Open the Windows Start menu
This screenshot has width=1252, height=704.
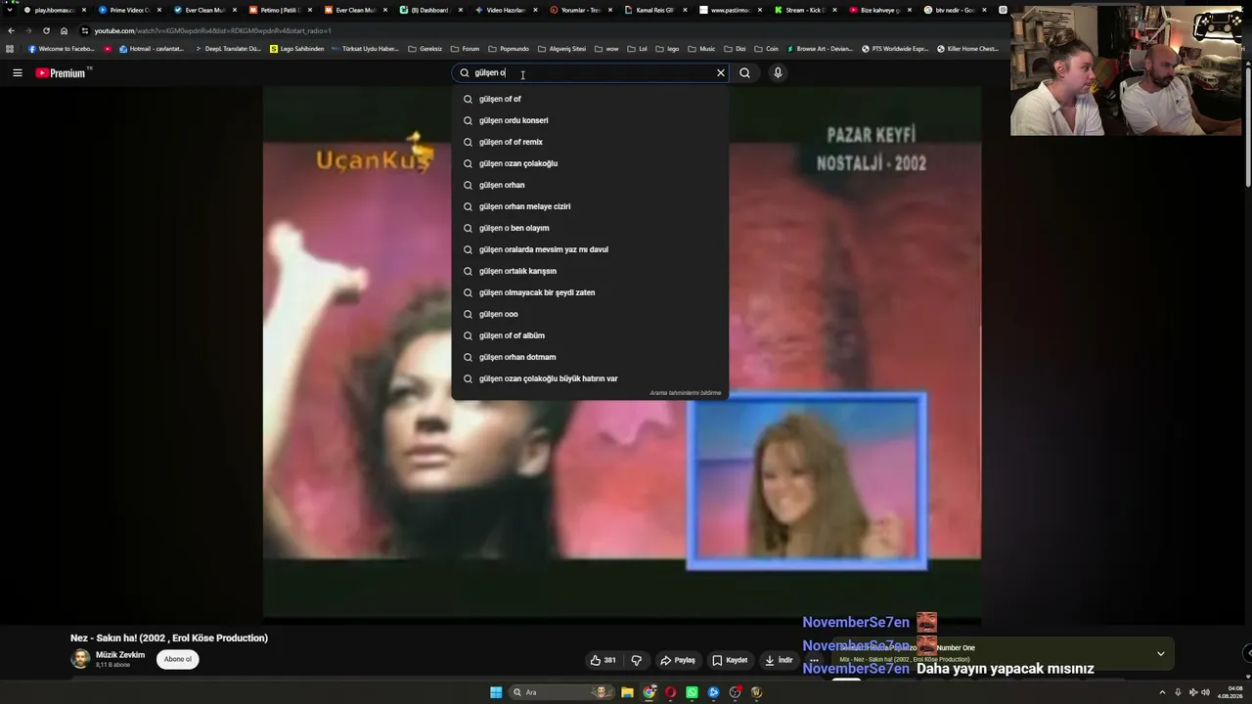coord(496,692)
